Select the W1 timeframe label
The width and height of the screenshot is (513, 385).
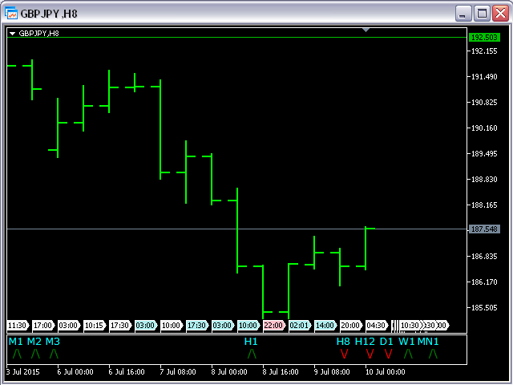click(406, 342)
